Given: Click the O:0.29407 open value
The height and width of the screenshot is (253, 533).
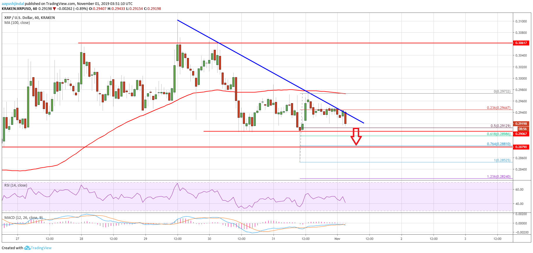Looking at the screenshot, I should 98,9.
